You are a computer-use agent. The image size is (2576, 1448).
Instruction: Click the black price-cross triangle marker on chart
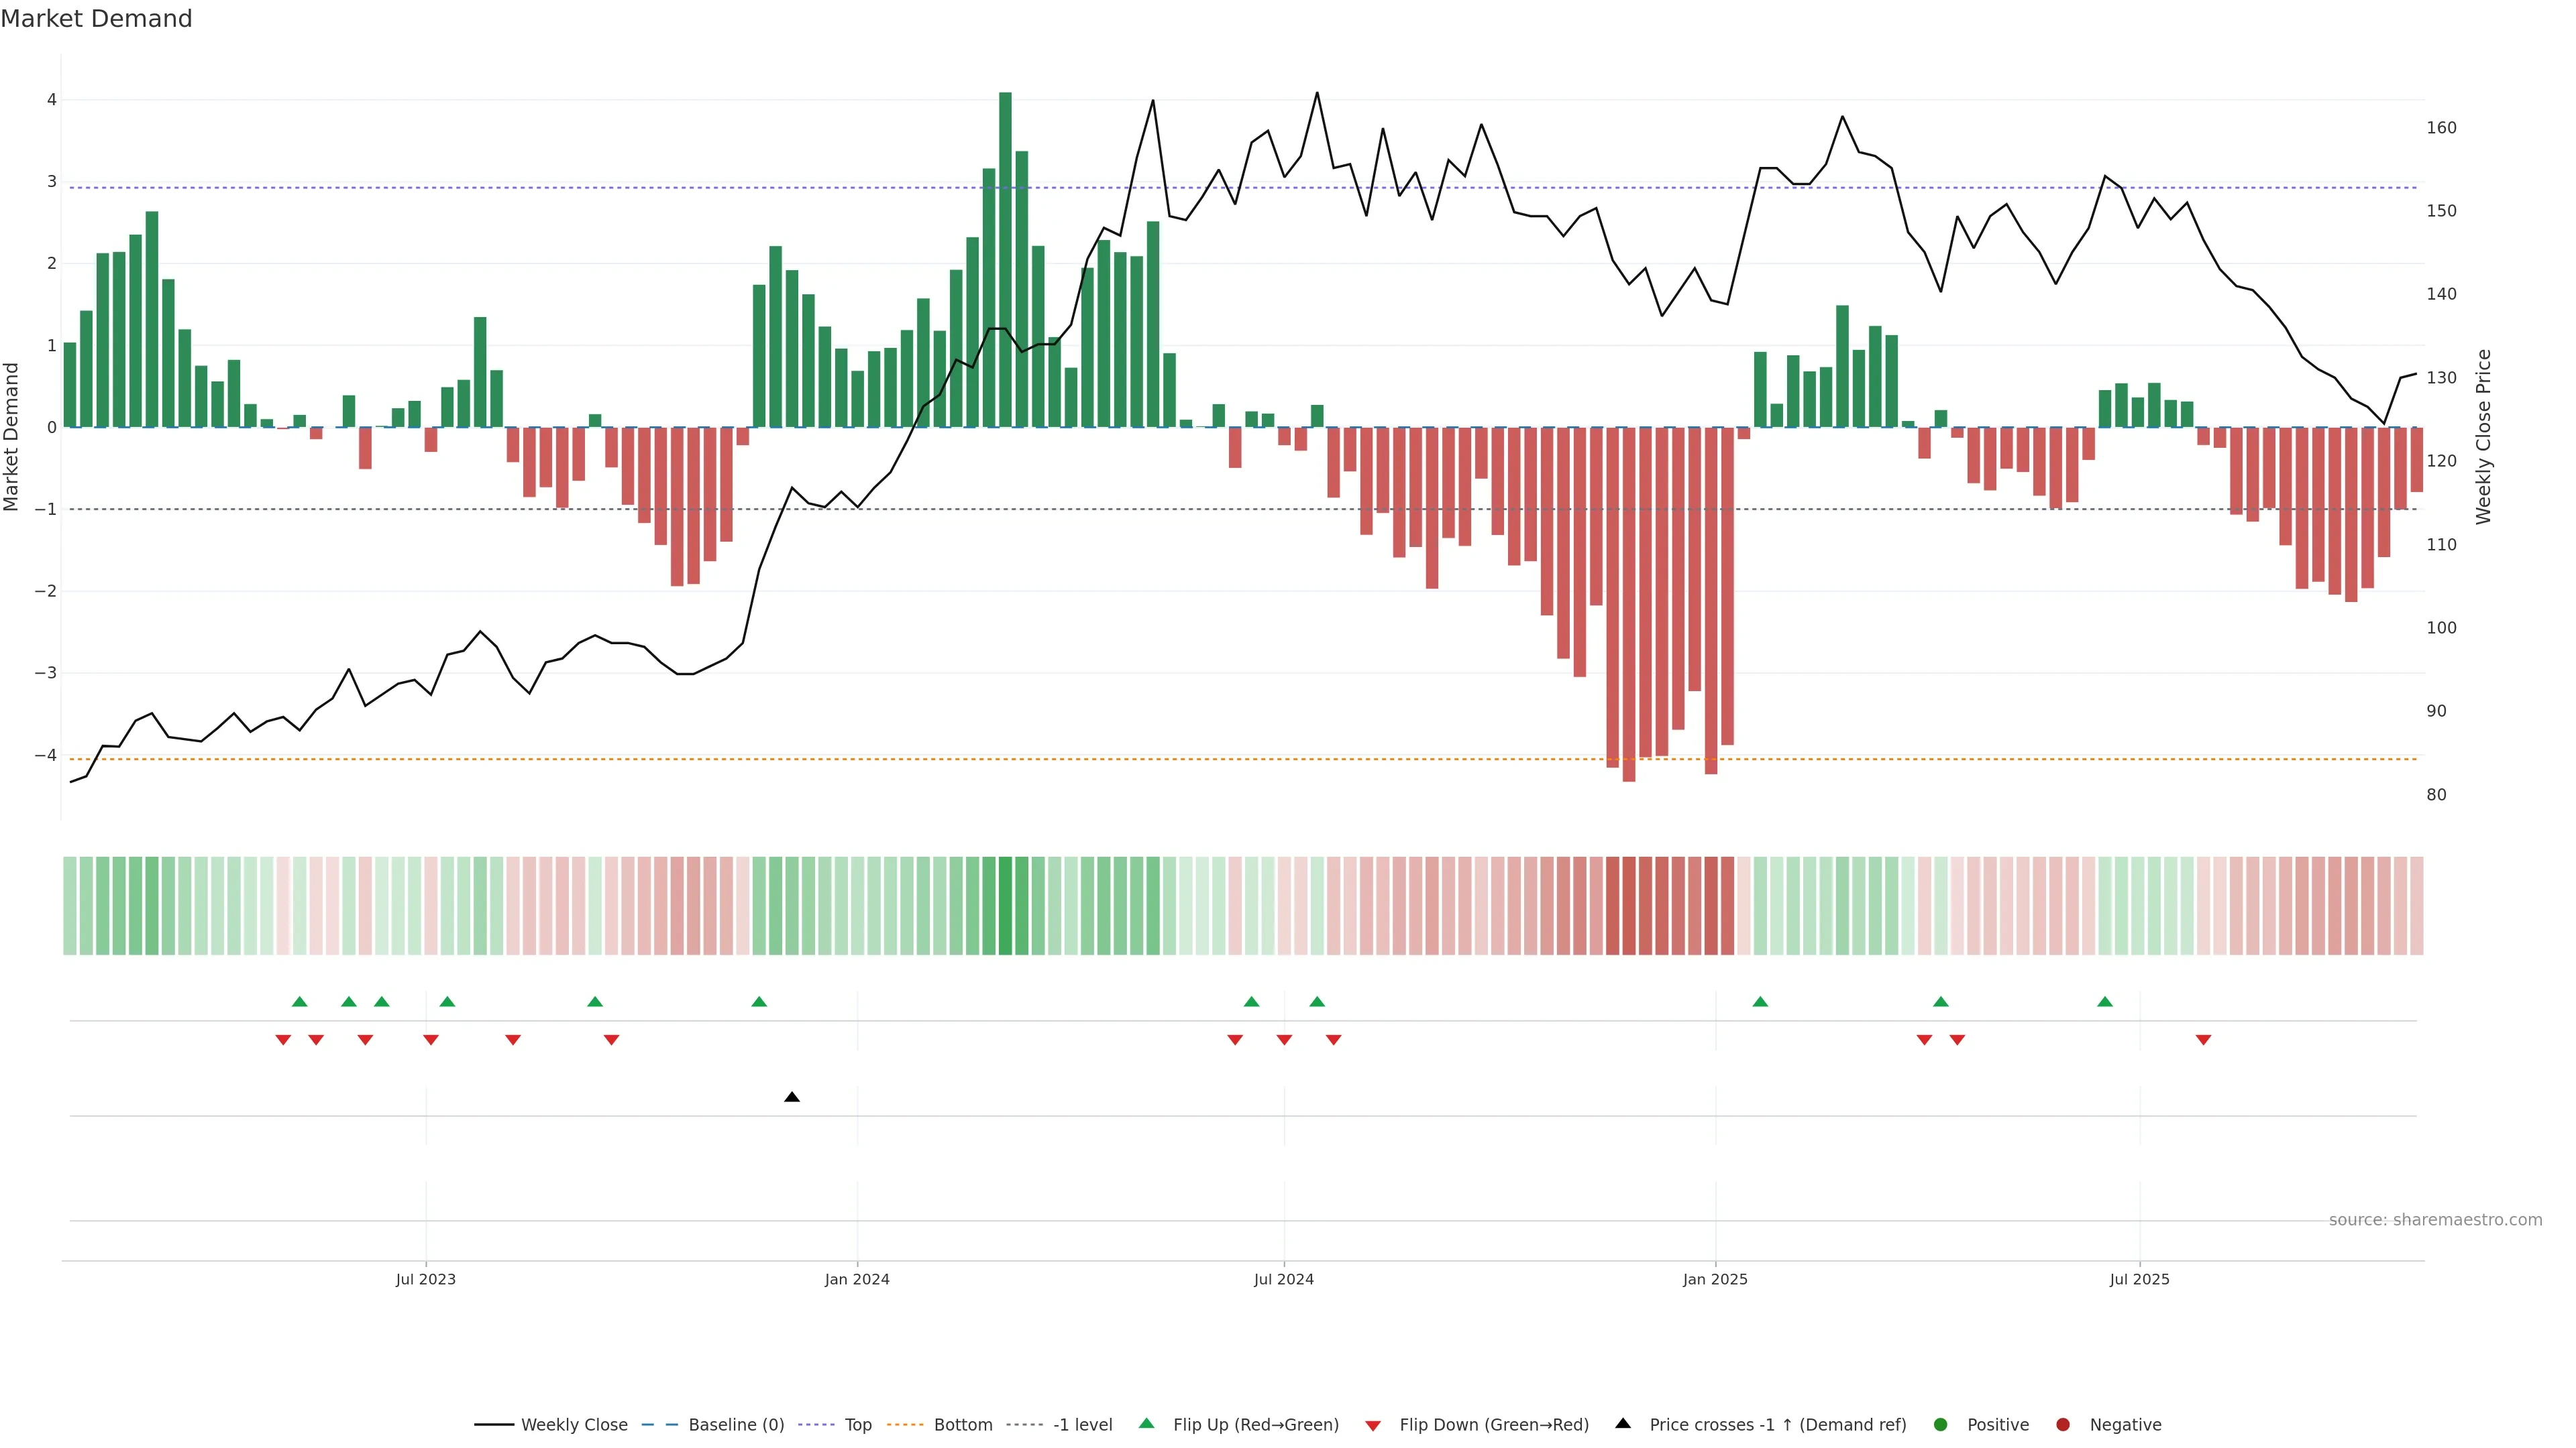coord(792,1097)
